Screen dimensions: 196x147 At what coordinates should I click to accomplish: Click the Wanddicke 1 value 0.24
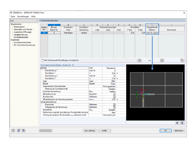point(109,73)
